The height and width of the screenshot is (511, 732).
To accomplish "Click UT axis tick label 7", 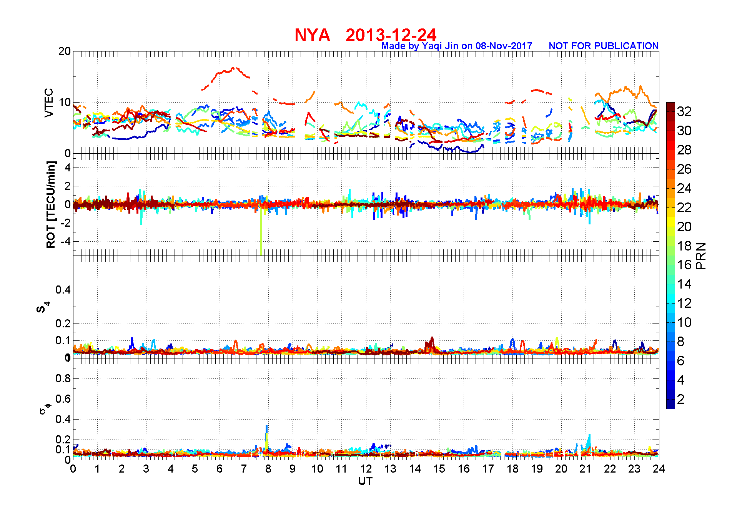I will [244, 469].
